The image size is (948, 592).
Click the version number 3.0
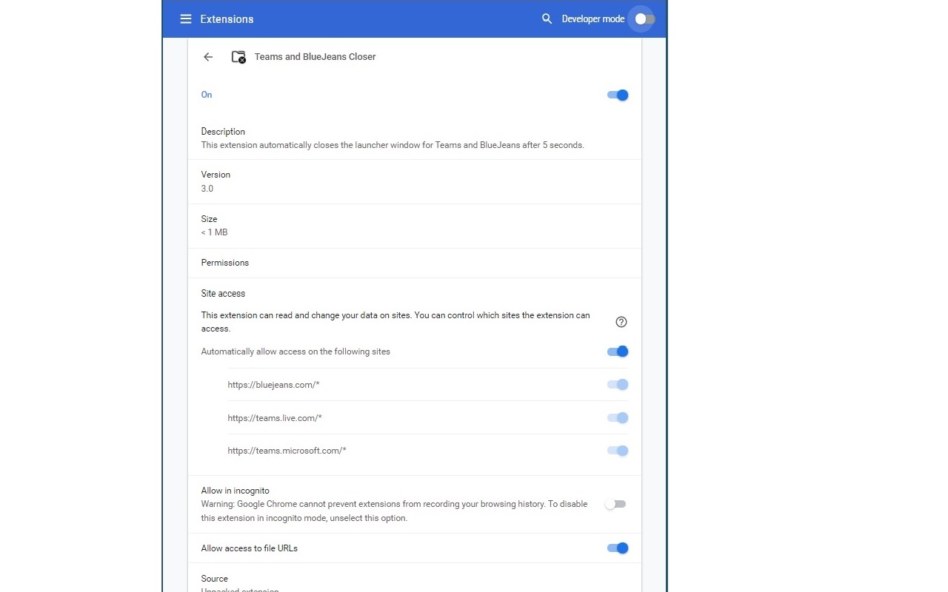[x=207, y=189]
